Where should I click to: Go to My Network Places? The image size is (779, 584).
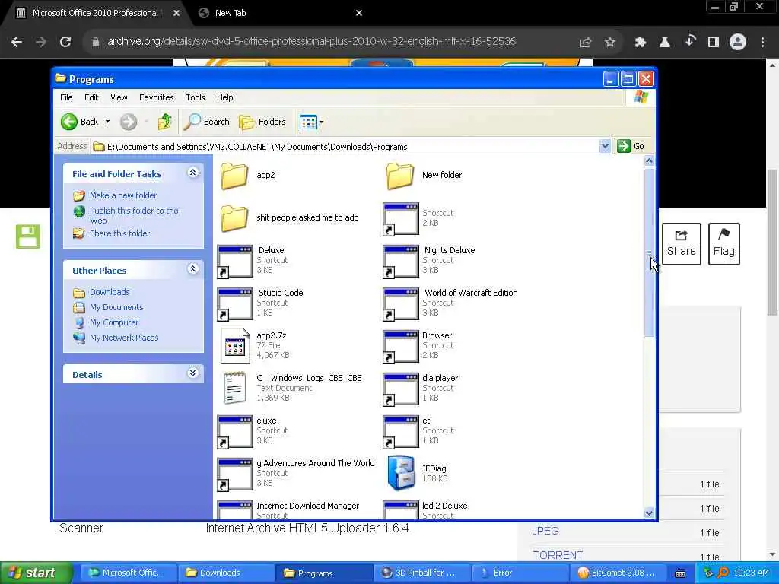[x=124, y=338]
